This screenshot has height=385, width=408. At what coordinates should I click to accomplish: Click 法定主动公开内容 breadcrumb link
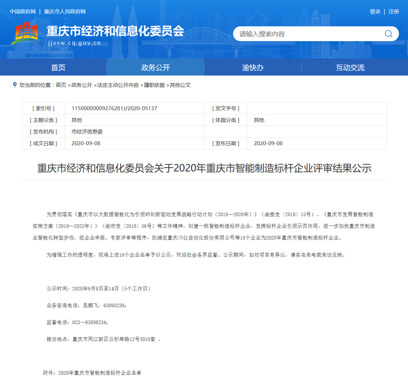click(x=118, y=85)
